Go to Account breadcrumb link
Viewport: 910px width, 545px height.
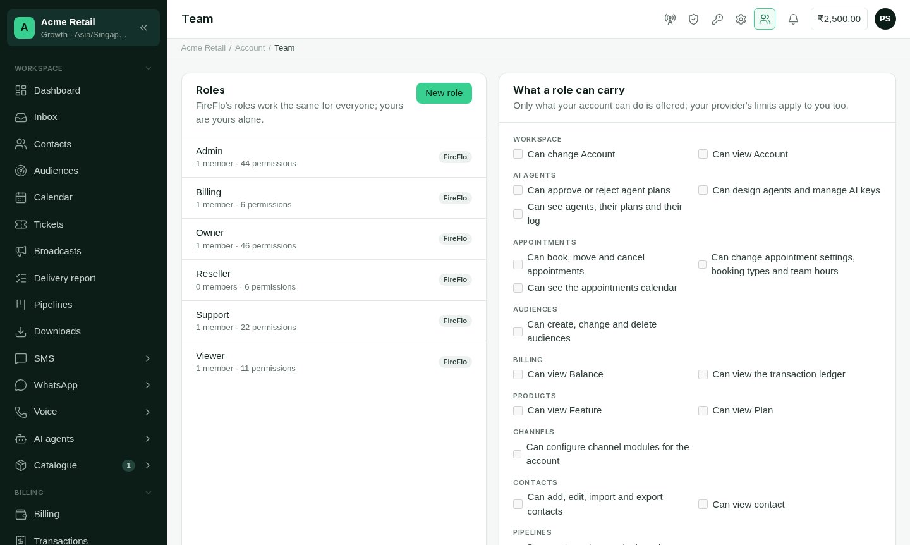point(250,48)
